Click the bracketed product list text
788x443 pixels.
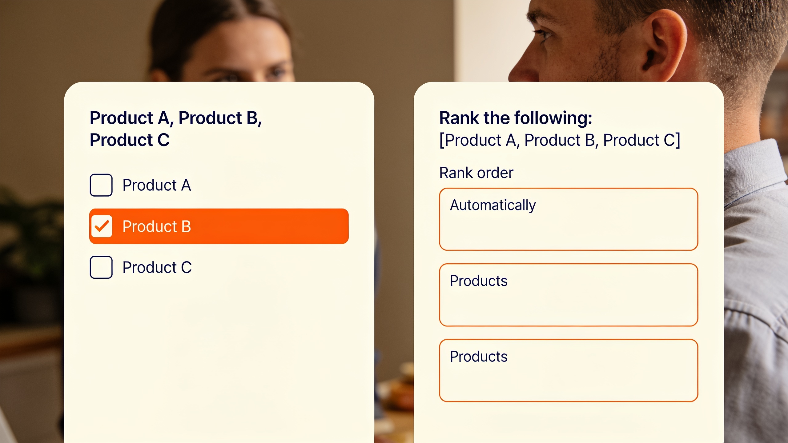pos(560,140)
